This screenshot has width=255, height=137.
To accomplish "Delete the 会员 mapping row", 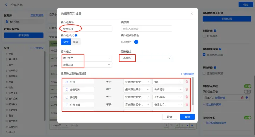I will tap(187, 82).
